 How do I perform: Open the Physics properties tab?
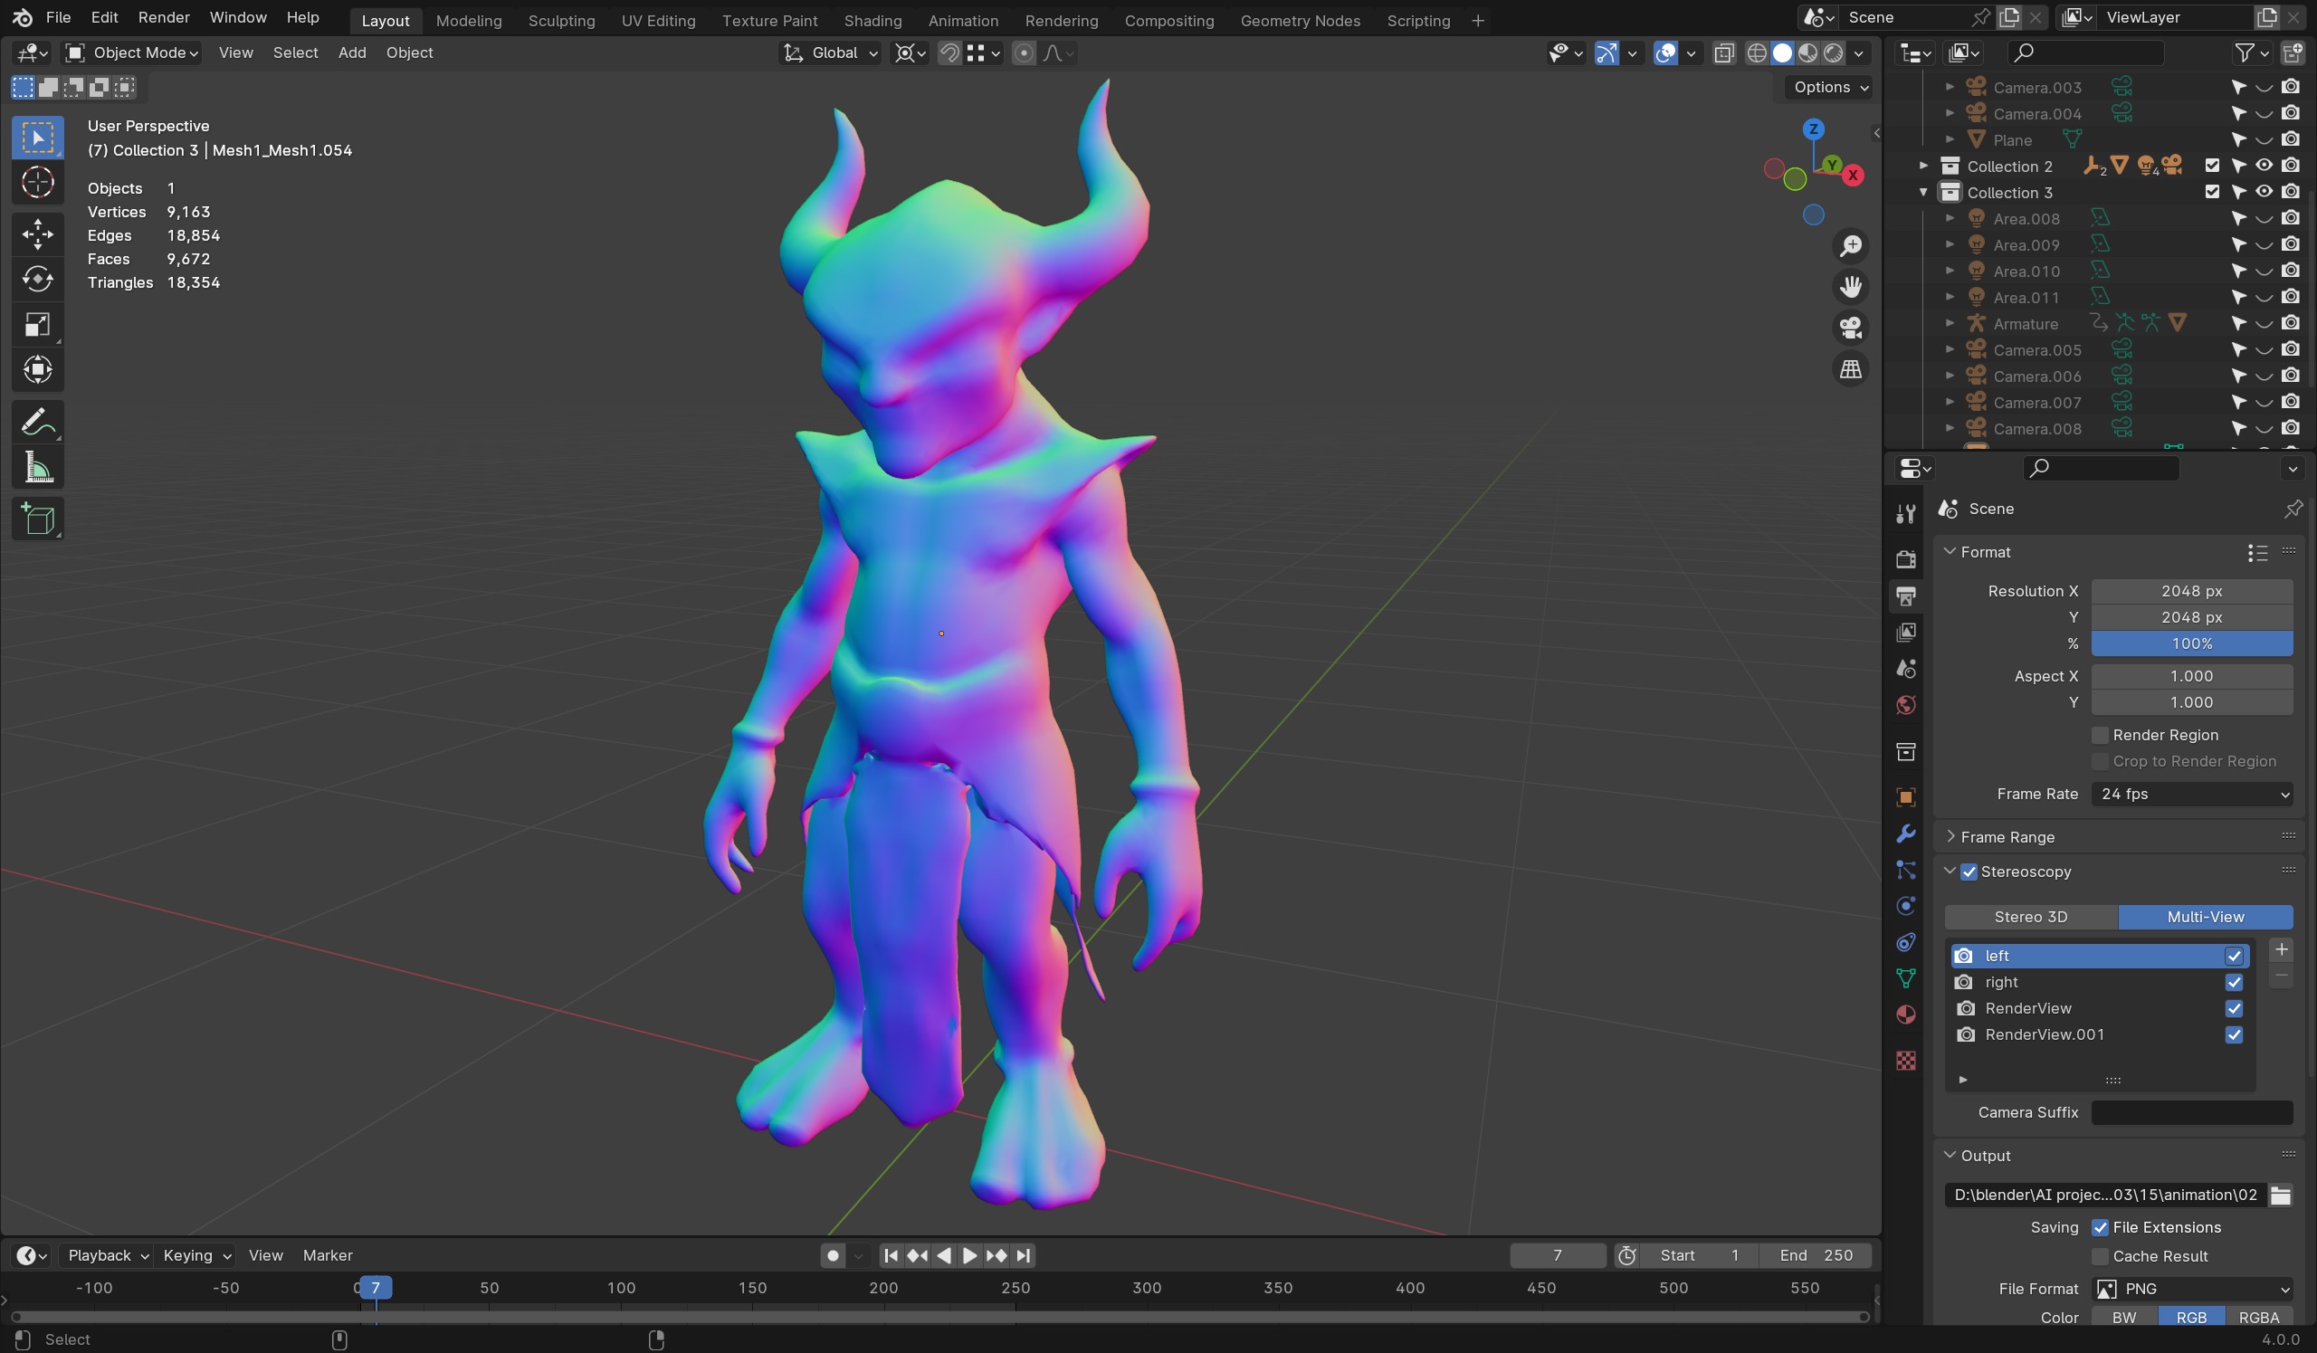pyautogui.click(x=1905, y=906)
